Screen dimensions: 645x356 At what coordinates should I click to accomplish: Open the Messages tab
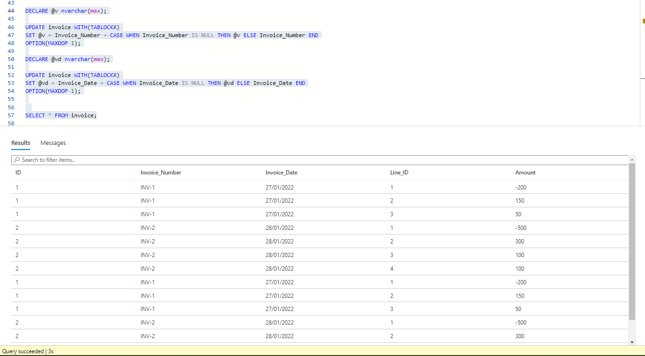[x=53, y=143]
